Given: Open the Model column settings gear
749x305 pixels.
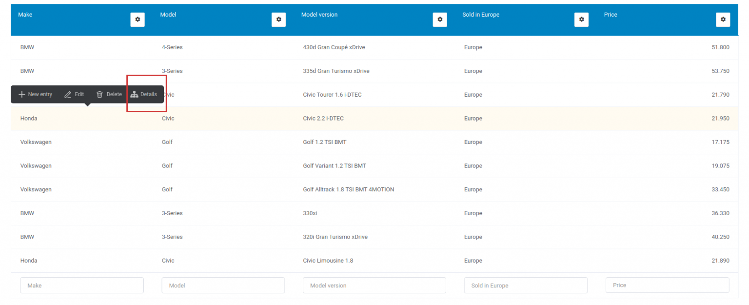Looking at the screenshot, I should point(278,20).
